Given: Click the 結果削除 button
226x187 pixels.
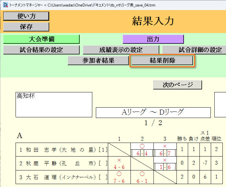Looking at the screenshot, I should pos(162,61).
